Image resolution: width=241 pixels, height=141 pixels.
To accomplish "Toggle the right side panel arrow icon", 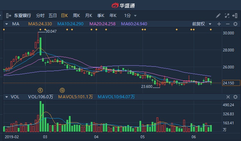I will (235, 16).
